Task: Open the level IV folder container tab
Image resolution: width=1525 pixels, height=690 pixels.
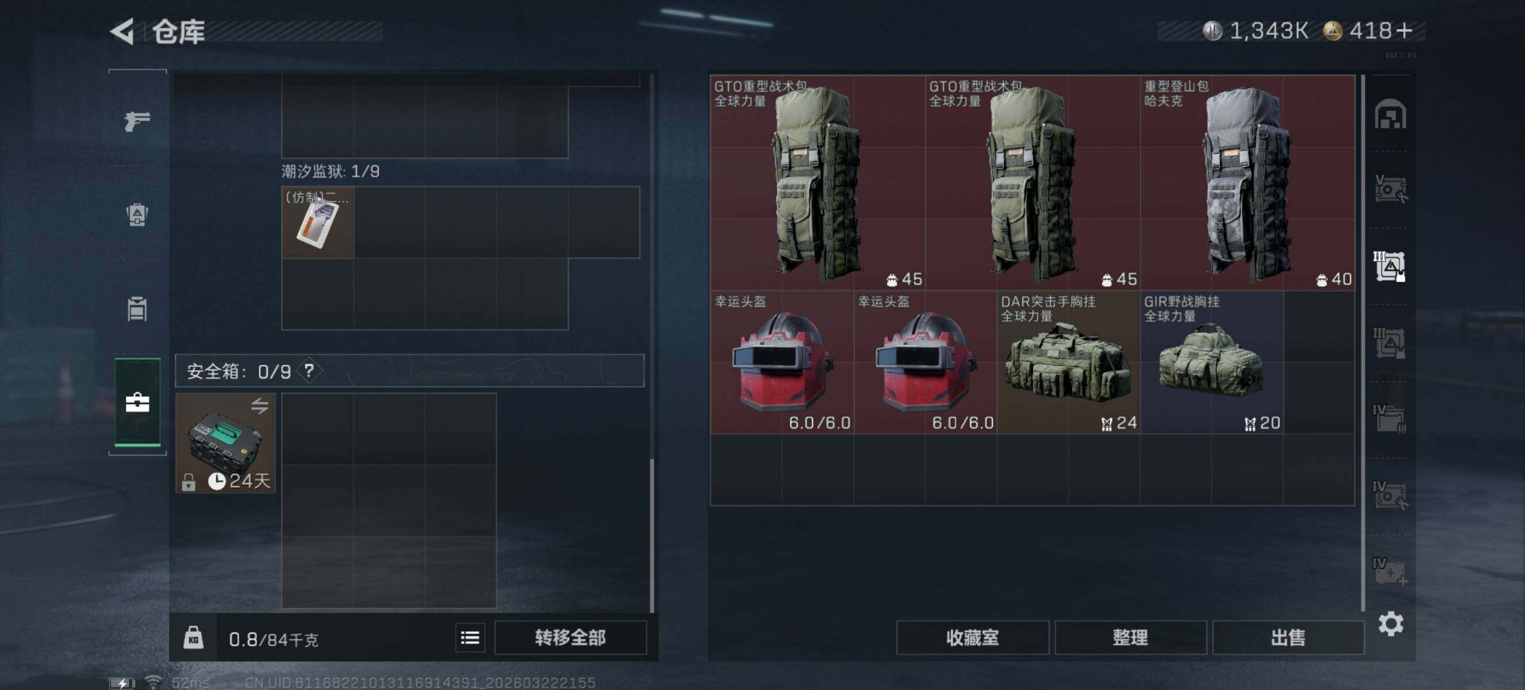Action: 1389,419
